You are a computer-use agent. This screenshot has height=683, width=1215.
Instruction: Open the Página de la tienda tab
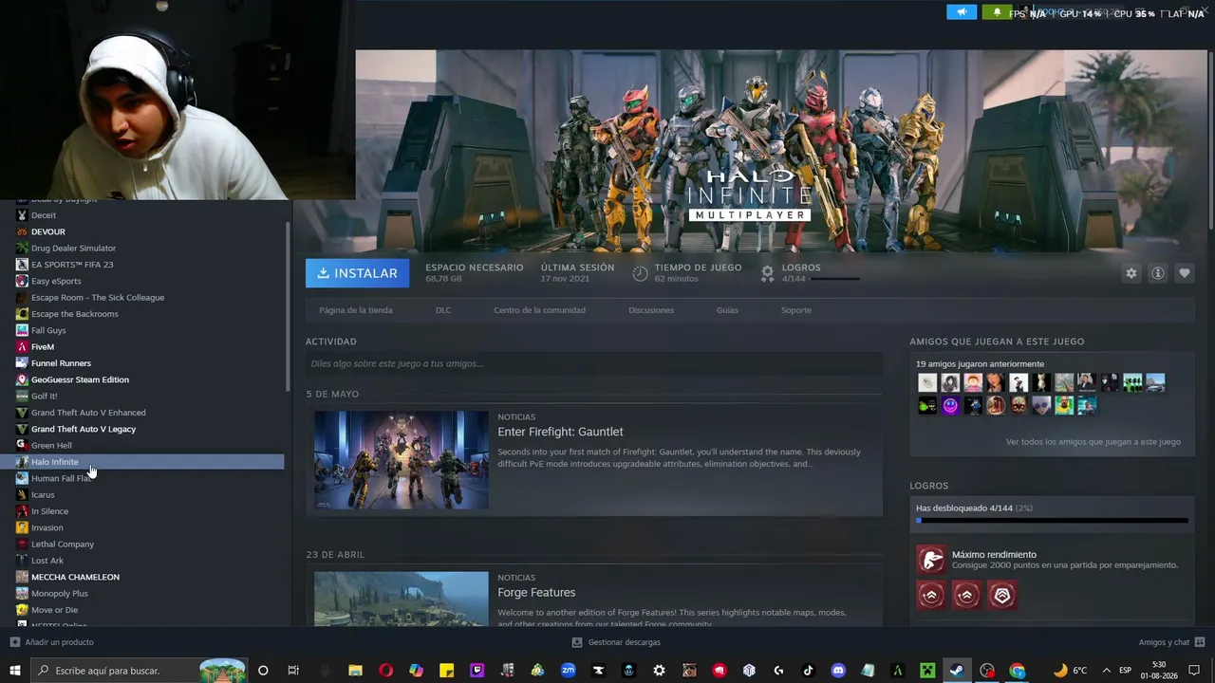click(x=356, y=310)
